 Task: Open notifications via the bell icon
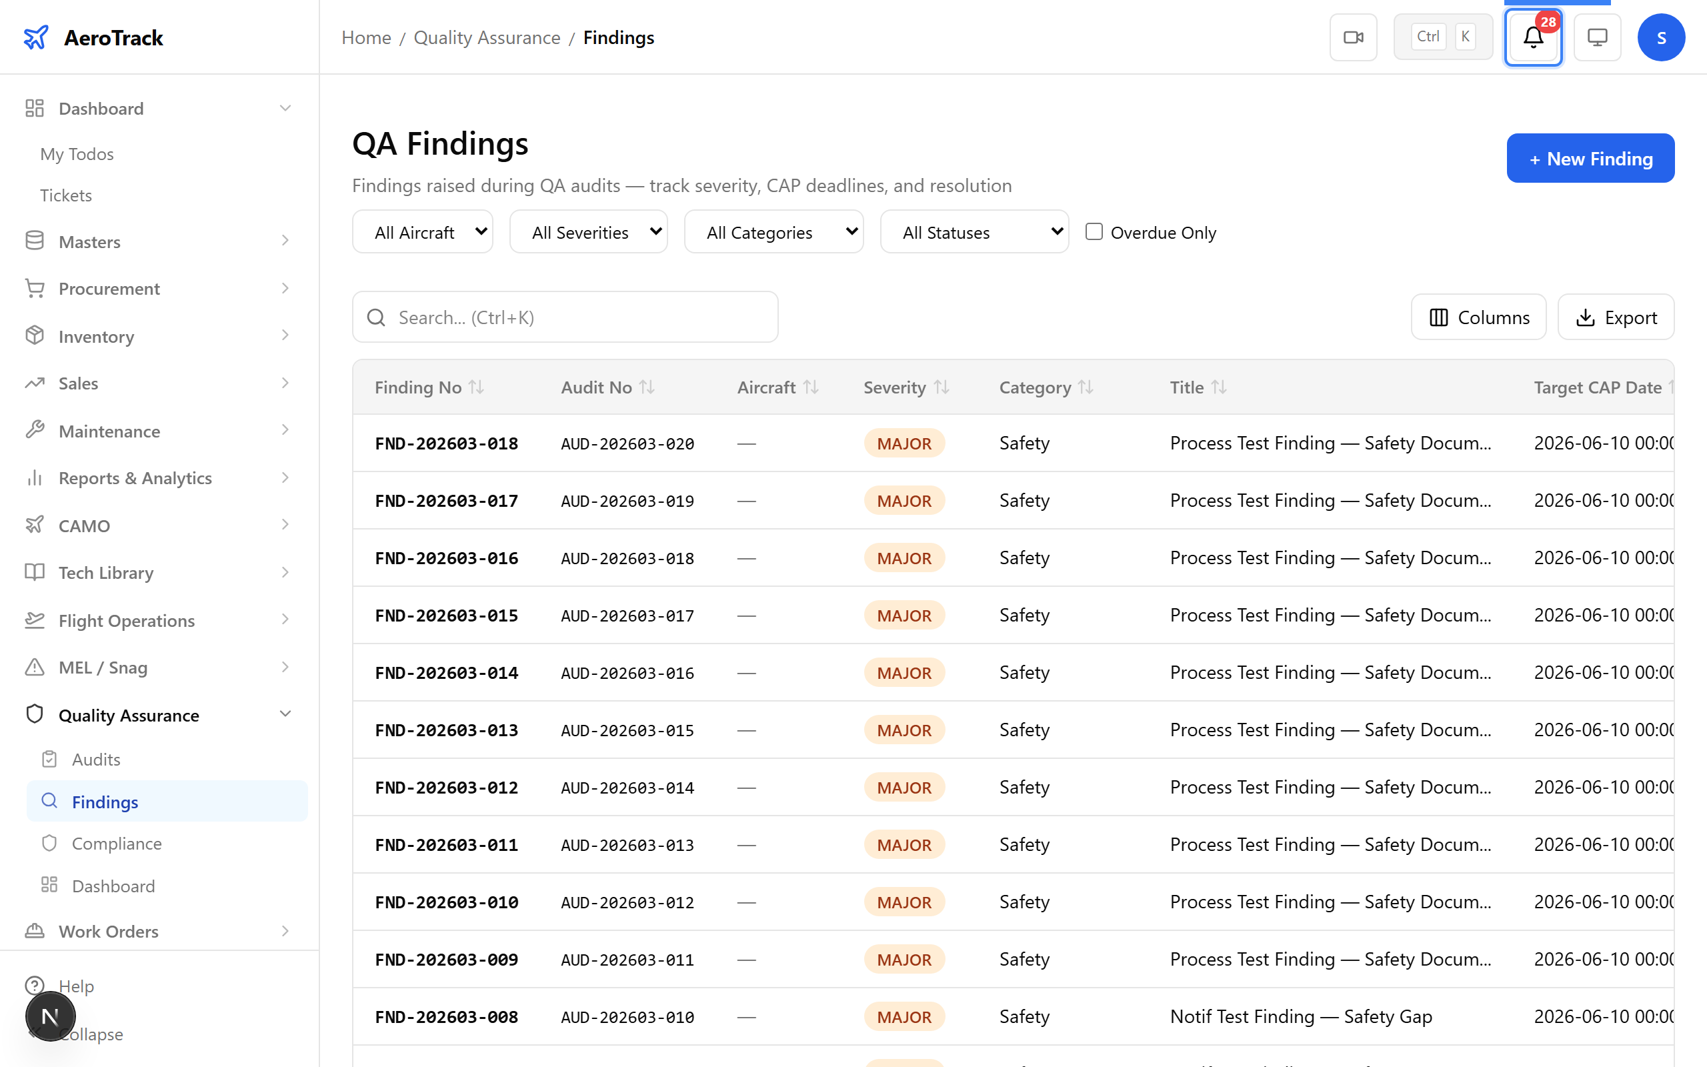click(x=1532, y=39)
